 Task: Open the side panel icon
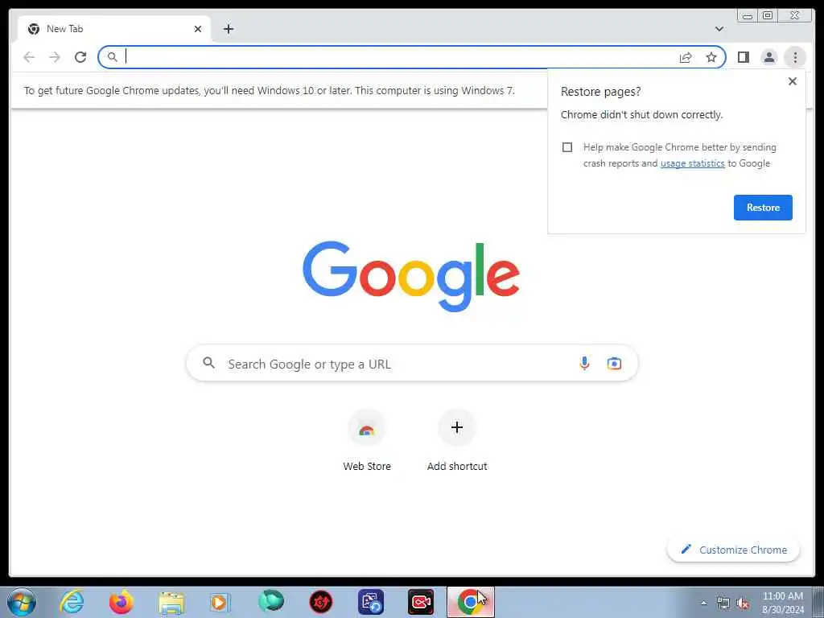click(743, 57)
